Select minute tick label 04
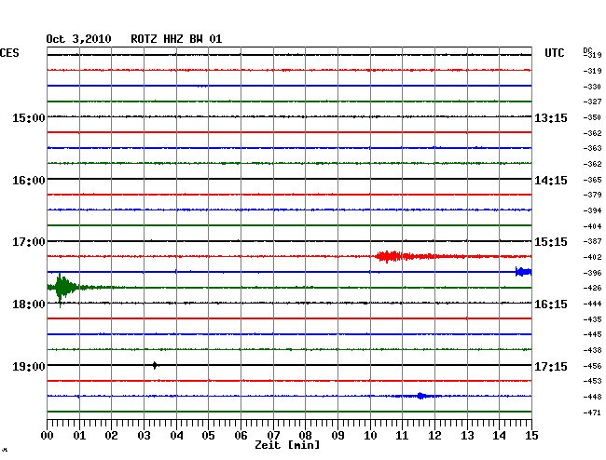Image resolution: width=606 pixels, height=460 pixels. [176, 436]
